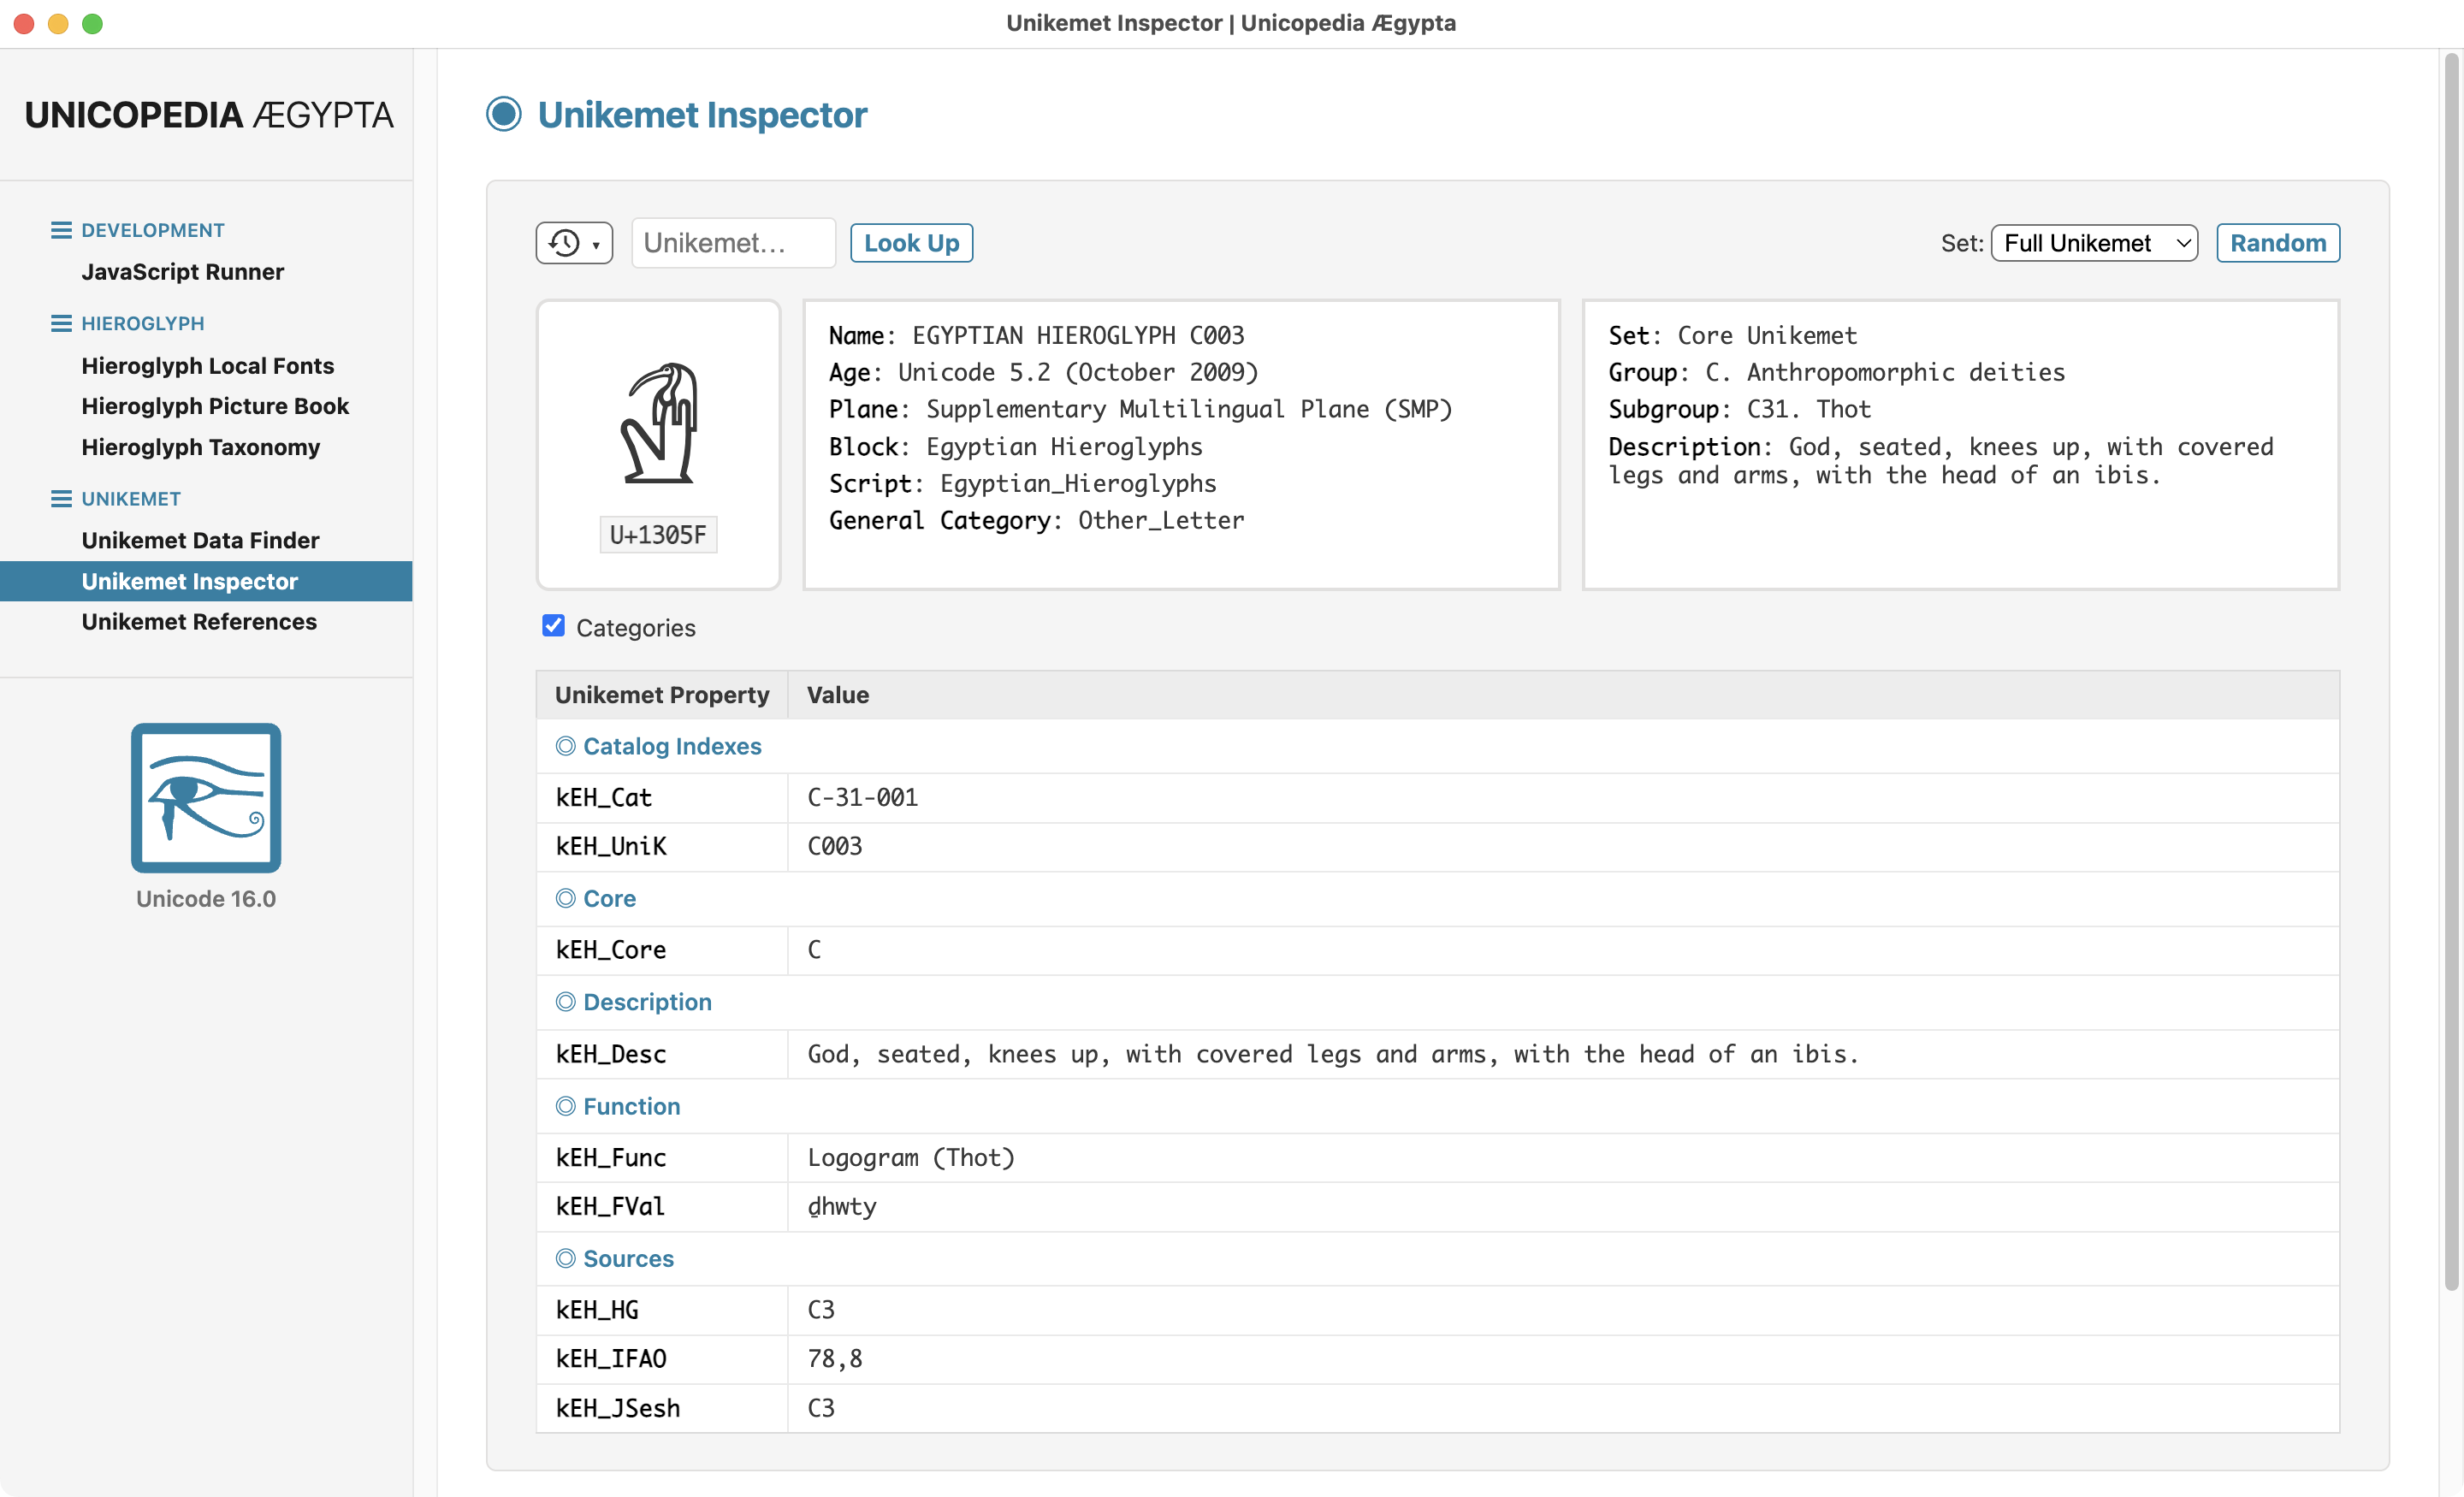Click the Function category circle icon
Viewport: 2464px width, 1497px height.
[x=565, y=1106]
